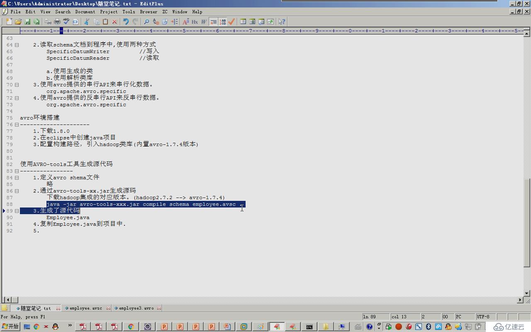The image size is (531, 332).
Task: Click the QQ penguin quick launch icon
Action: click(x=55, y=327)
